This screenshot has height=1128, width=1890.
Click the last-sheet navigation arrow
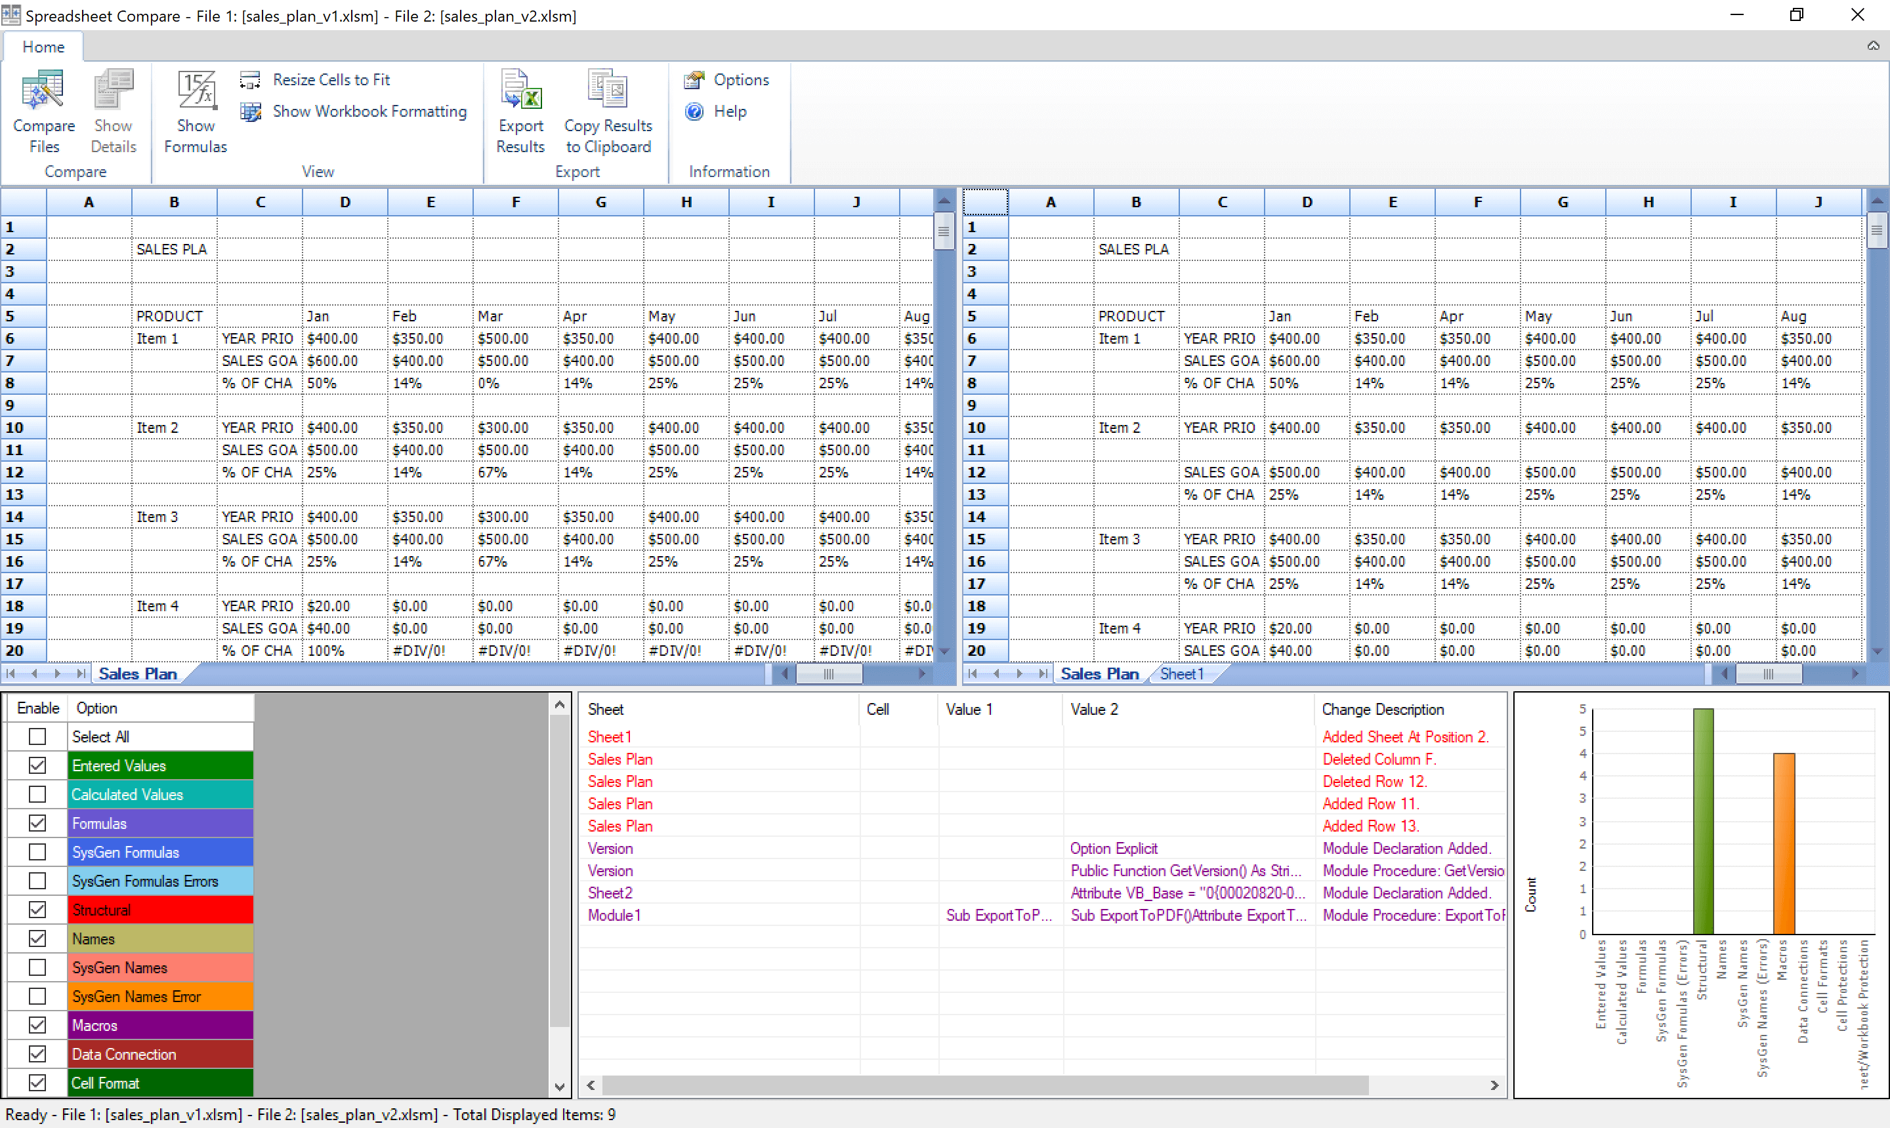79,674
